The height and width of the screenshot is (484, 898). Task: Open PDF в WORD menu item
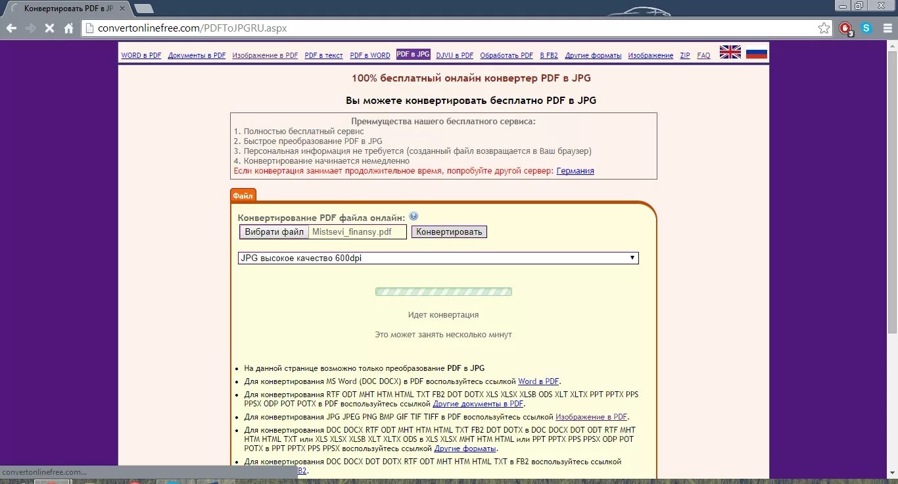tap(370, 56)
